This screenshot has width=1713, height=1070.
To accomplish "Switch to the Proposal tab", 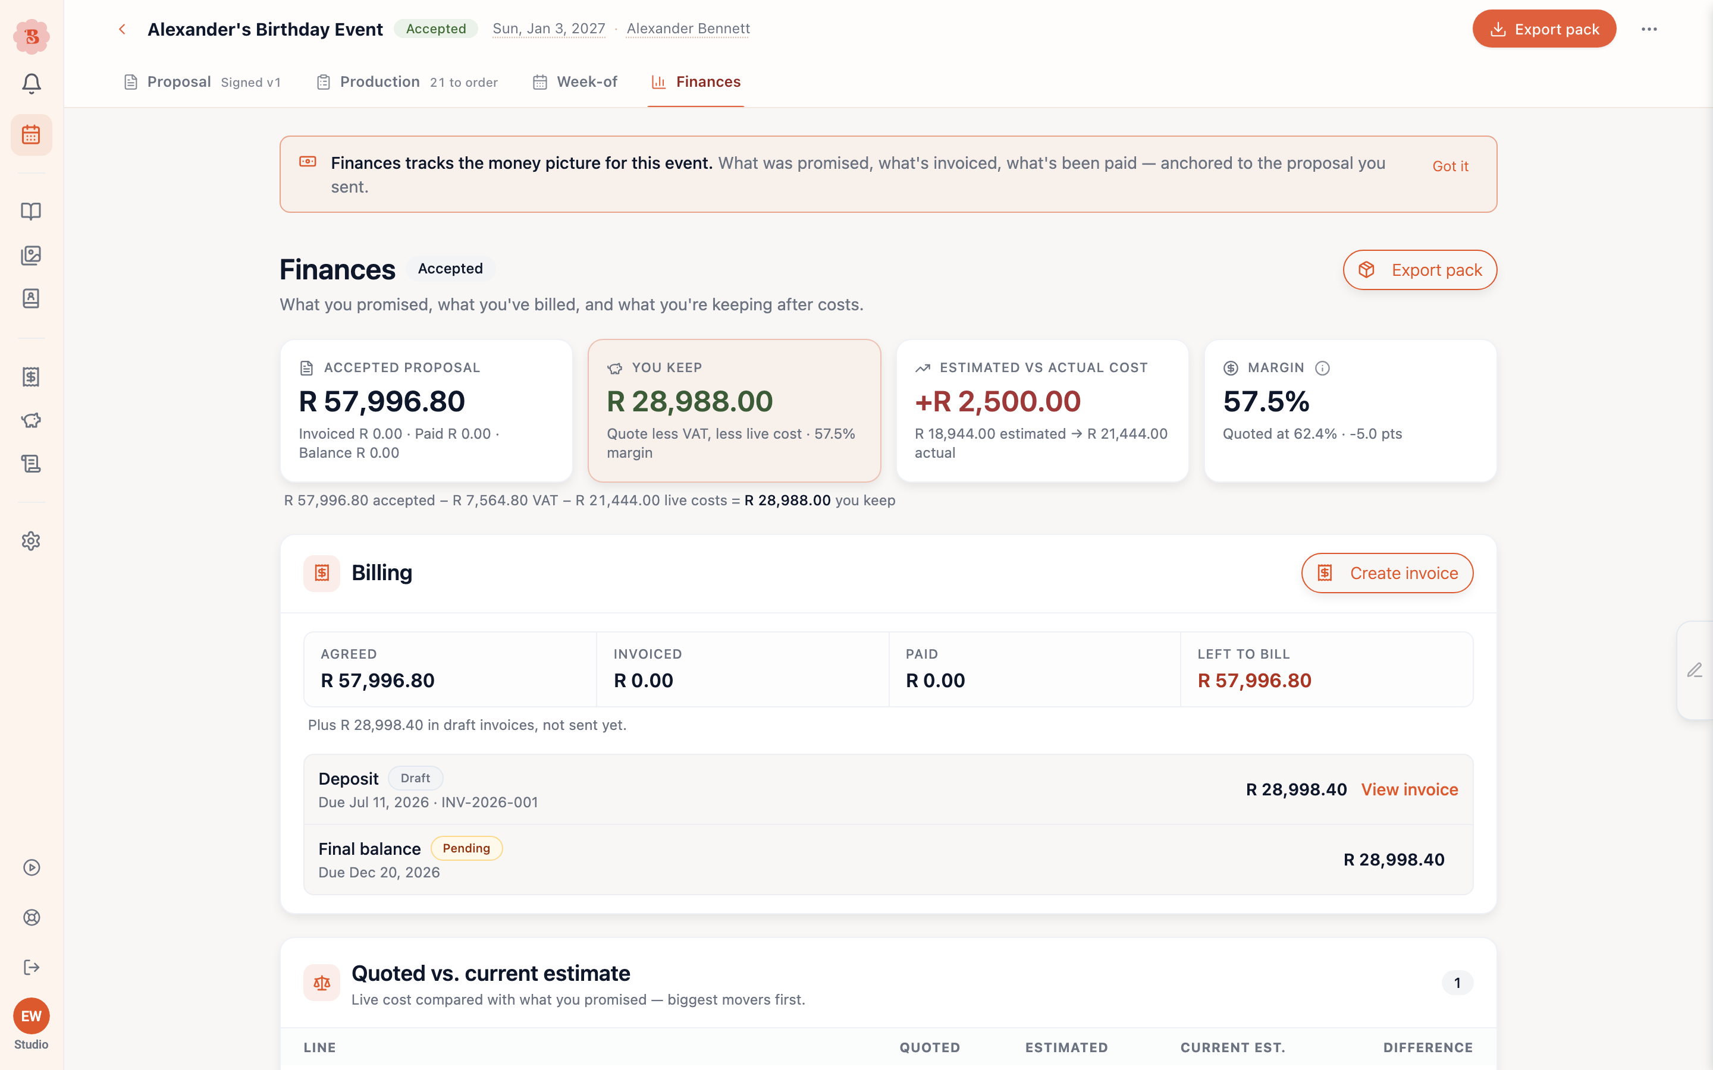I will click(x=202, y=82).
